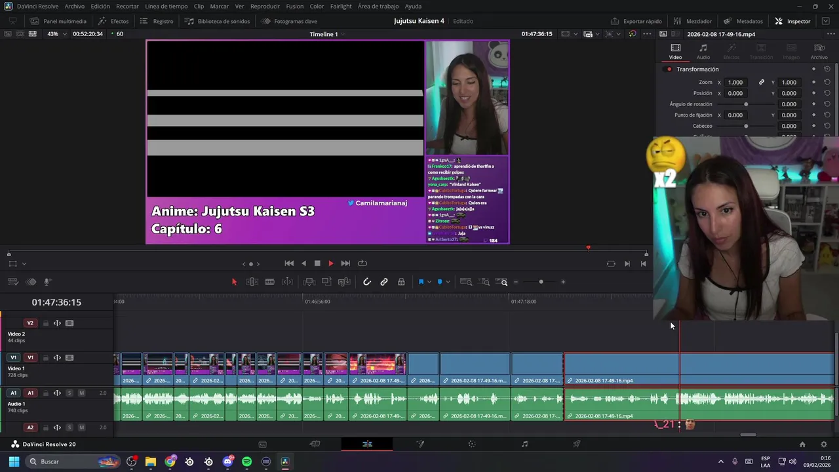Add keyframe for the Zoom parameter
This screenshot has width=839, height=472.
tap(813, 83)
